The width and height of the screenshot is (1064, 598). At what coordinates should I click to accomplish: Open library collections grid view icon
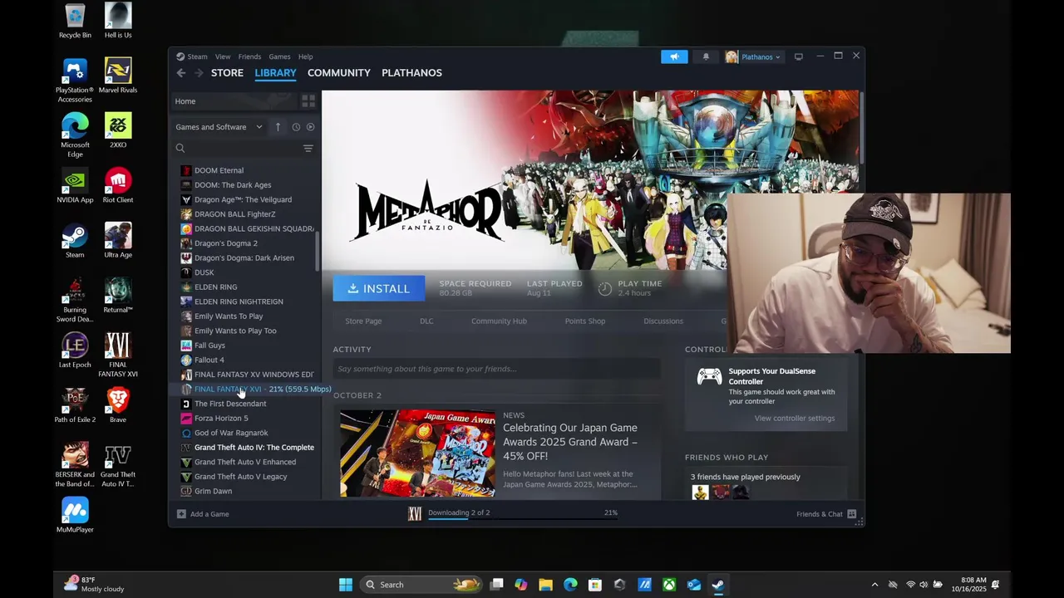(308, 101)
